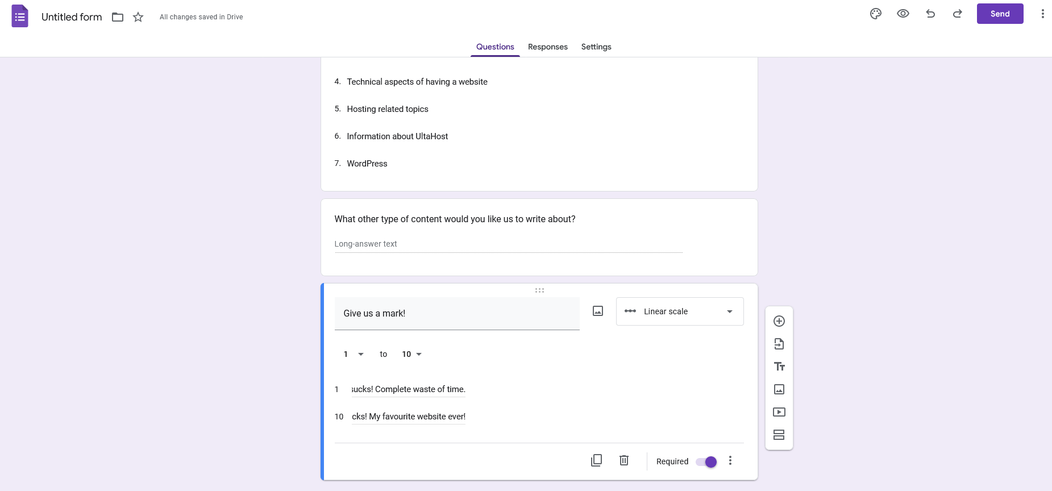Duplicate the Give us a mark question
The image size is (1052, 491).
[596, 460]
